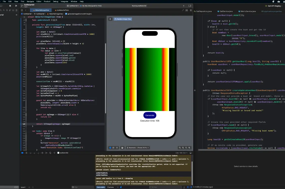Open the Environment Overrides icon
This screenshot has height=189, width=285.
50,153
